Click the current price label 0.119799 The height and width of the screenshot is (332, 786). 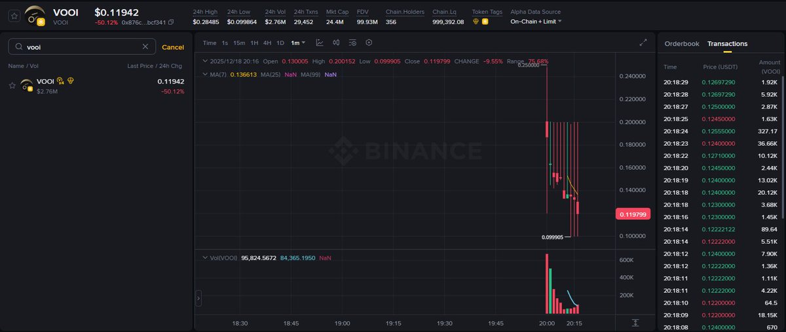pyautogui.click(x=633, y=214)
